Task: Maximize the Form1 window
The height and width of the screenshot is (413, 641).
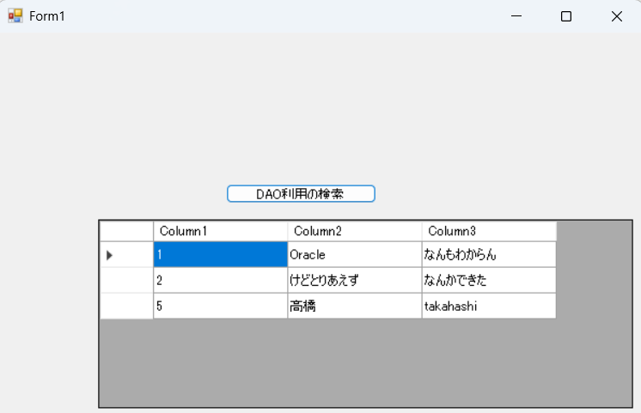Action: coord(566,16)
